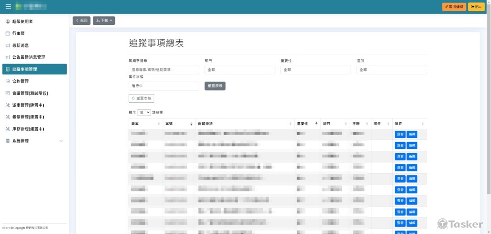Click the 超級使用者 user icon in sidebar
This screenshot has width=491, height=234.
click(7, 22)
